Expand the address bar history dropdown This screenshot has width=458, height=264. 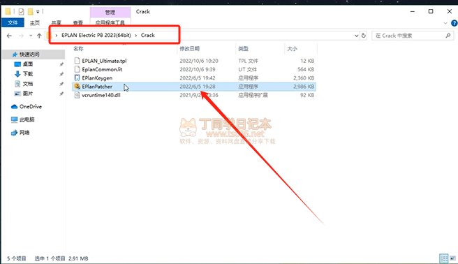[x=356, y=36]
